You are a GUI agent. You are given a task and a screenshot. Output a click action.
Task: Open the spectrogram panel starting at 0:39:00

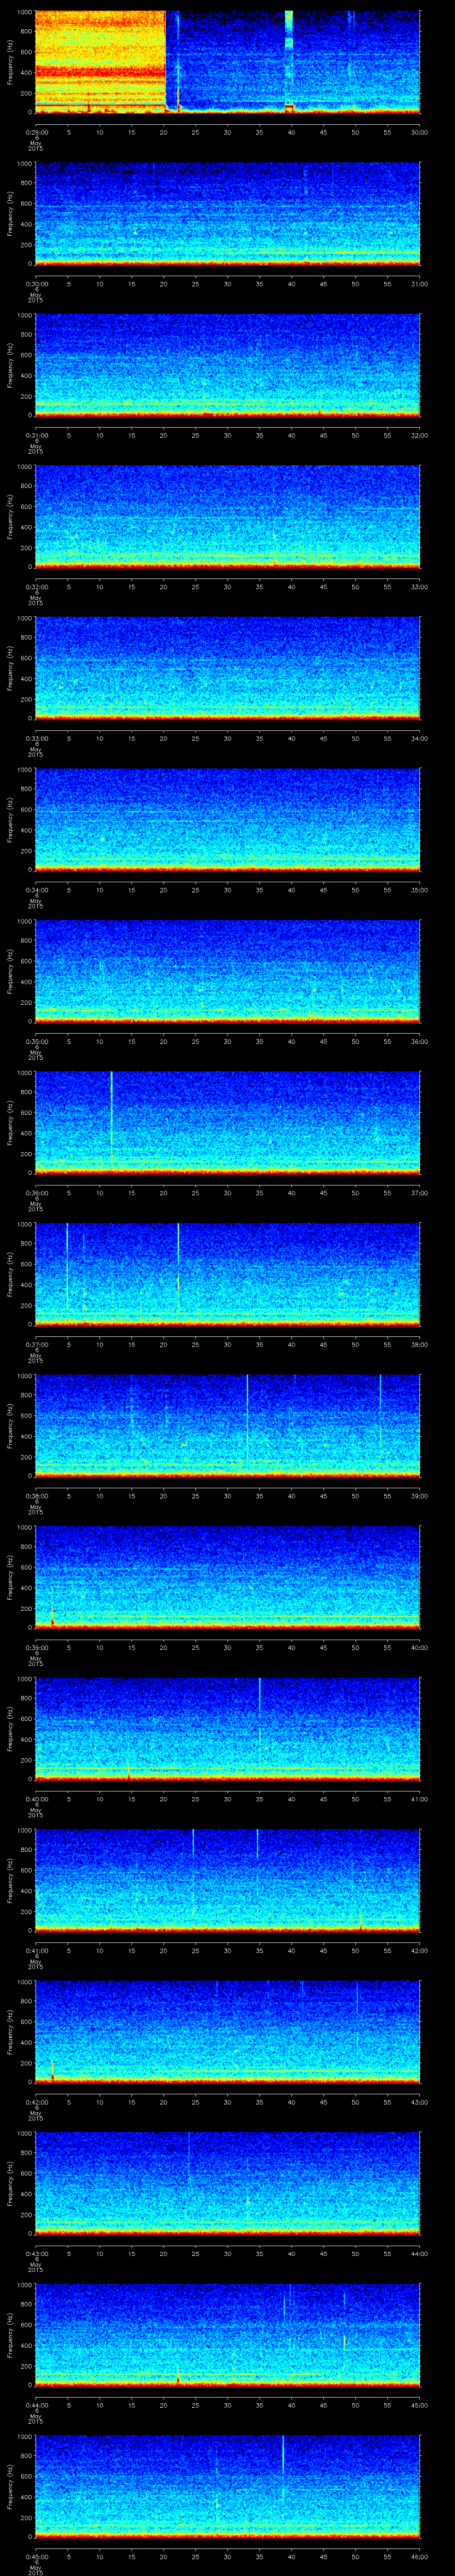227,1577
